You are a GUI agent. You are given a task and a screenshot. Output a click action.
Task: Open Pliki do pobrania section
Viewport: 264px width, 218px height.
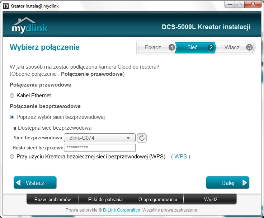coord(105,199)
